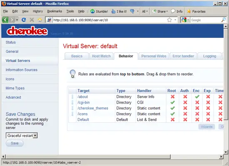
Task: Open the /cherokee_themes rule link
Action: (93, 108)
